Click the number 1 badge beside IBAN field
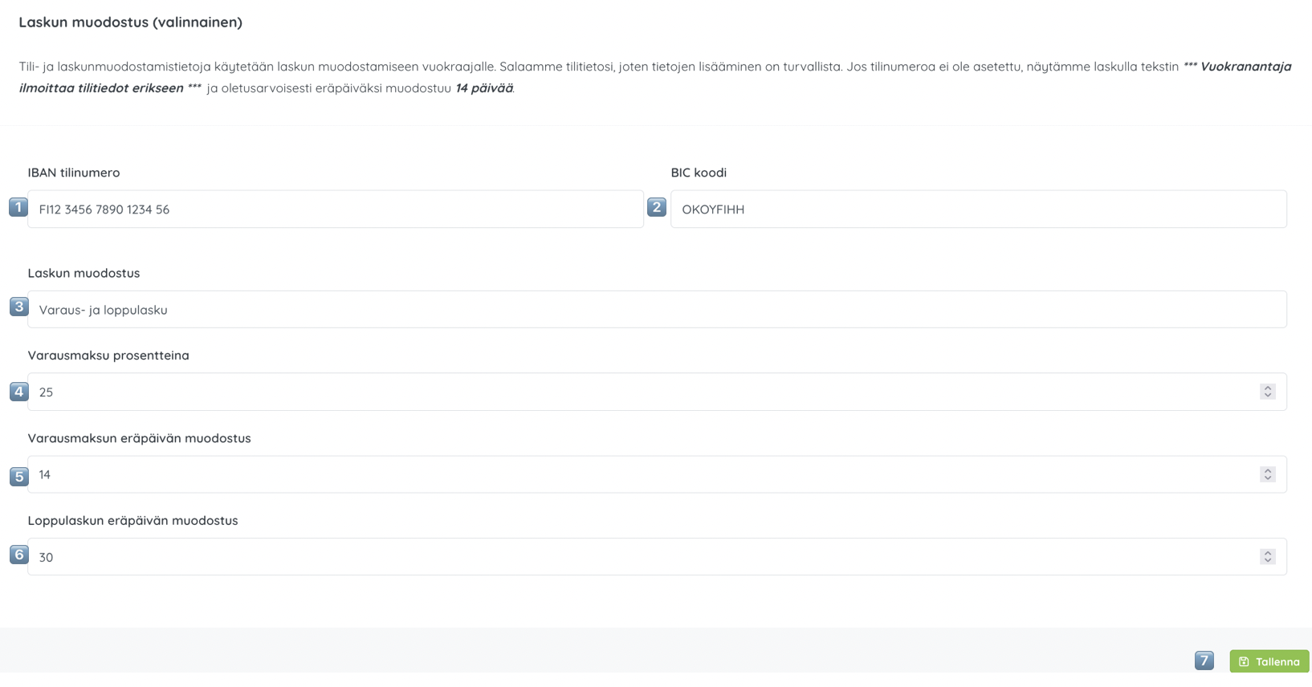Viewport: 1312px width, 687px height. (x=18, y=207)
